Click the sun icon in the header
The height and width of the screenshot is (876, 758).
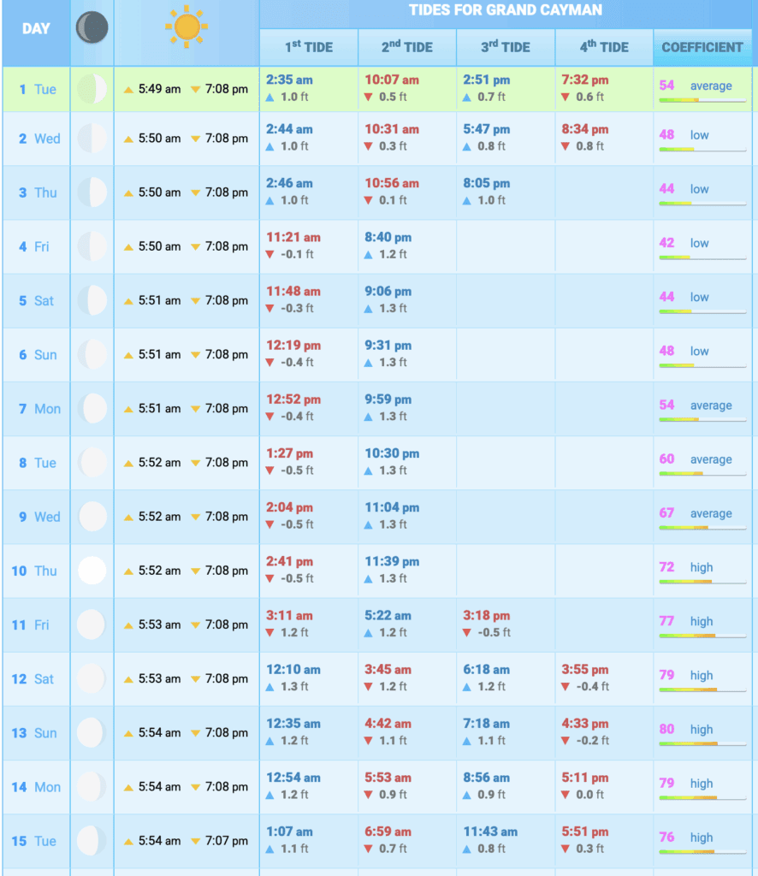point(186,27)
